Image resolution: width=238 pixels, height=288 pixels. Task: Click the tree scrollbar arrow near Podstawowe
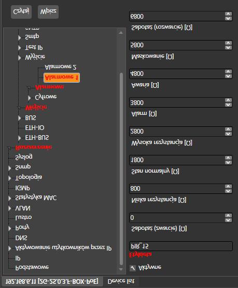121,269
